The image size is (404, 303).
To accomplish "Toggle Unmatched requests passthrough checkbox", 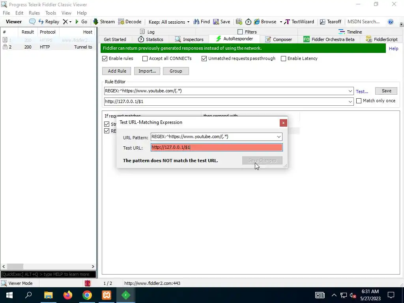I will coord(204,58).
